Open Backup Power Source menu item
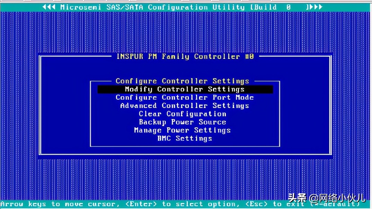Screen dimensions: 372x209 click(183, 122)
